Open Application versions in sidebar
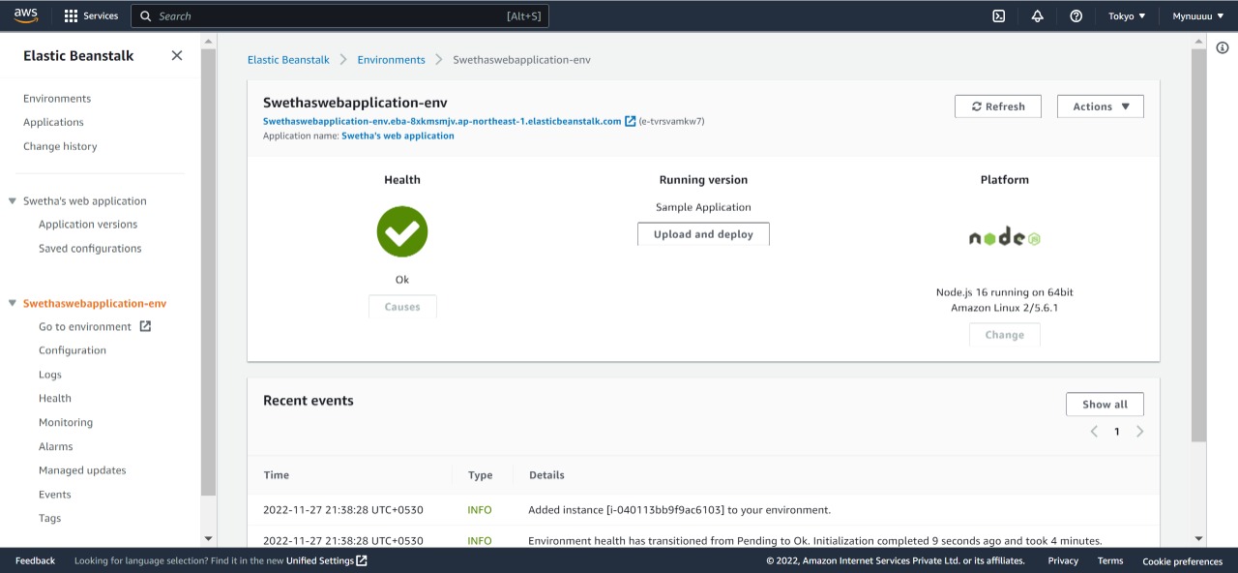The image size is (1238, 573). [88, 225]
